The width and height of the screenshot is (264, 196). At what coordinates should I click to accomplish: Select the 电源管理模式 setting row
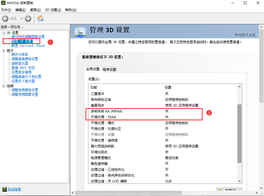click(163, 158)
